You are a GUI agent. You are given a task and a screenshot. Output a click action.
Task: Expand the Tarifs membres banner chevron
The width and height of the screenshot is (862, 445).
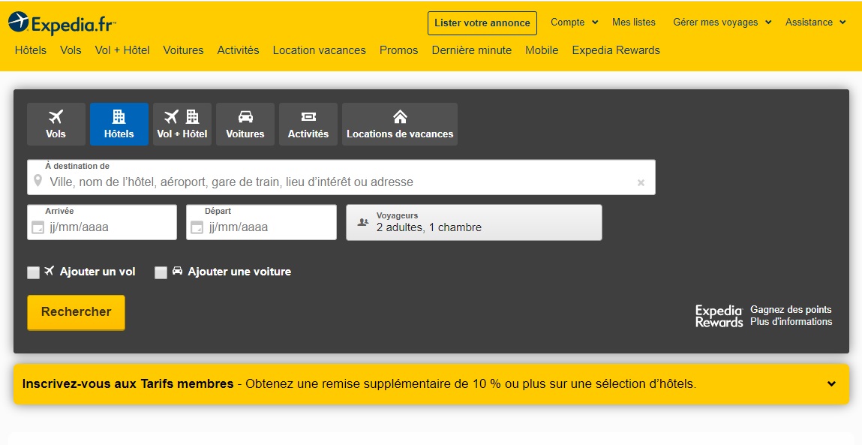(832, 384)
